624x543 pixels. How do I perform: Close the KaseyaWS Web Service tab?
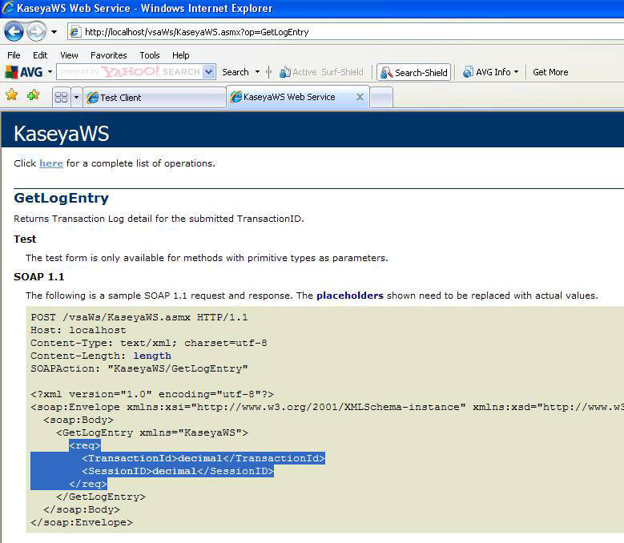pos(360,97)
